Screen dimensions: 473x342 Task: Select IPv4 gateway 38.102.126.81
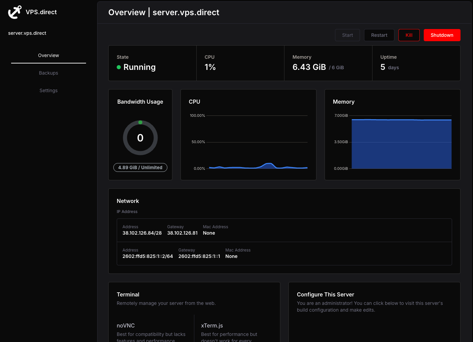pos(183,233)
